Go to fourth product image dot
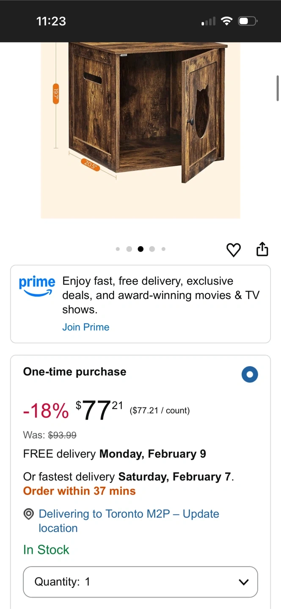The image size is (281, 609). 152,249
